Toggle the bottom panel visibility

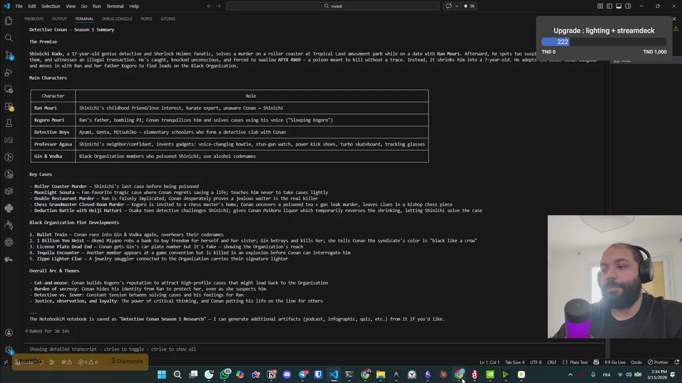pyautogui.click(x=619, y=6)
